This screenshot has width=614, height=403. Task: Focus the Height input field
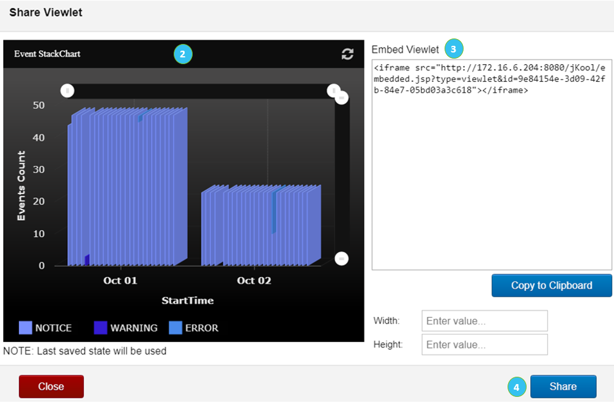484,344
